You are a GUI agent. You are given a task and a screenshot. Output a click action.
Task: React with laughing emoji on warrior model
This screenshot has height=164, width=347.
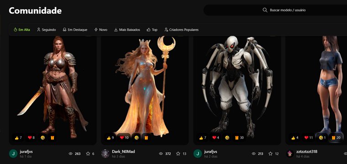pos(43,138)
